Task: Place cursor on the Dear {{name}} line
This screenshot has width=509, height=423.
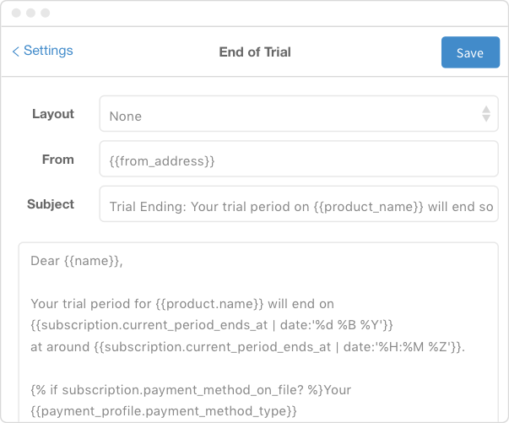Action: click(x=77, y=261)
